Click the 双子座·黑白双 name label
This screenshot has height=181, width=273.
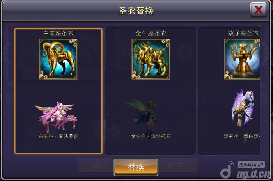tap(242, 137)
